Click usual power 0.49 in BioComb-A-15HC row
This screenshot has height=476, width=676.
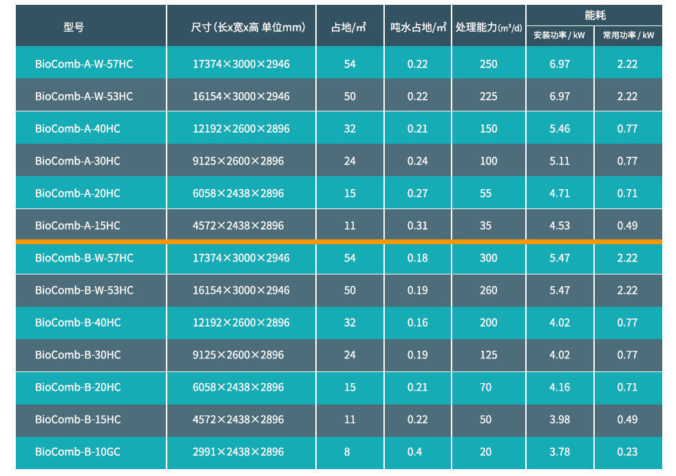coord(627,226)
